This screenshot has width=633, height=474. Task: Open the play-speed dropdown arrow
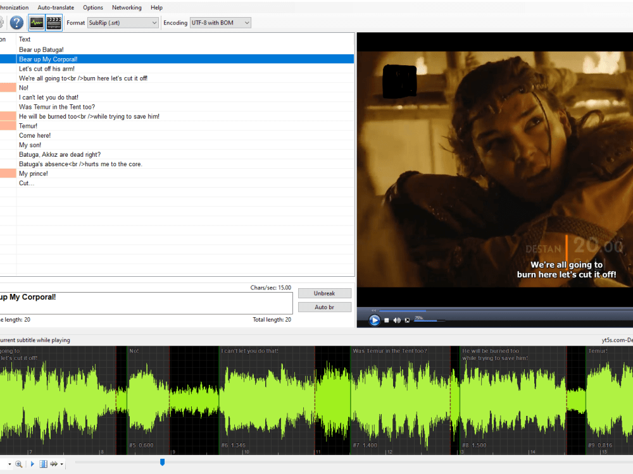click(x=62, y=465)
